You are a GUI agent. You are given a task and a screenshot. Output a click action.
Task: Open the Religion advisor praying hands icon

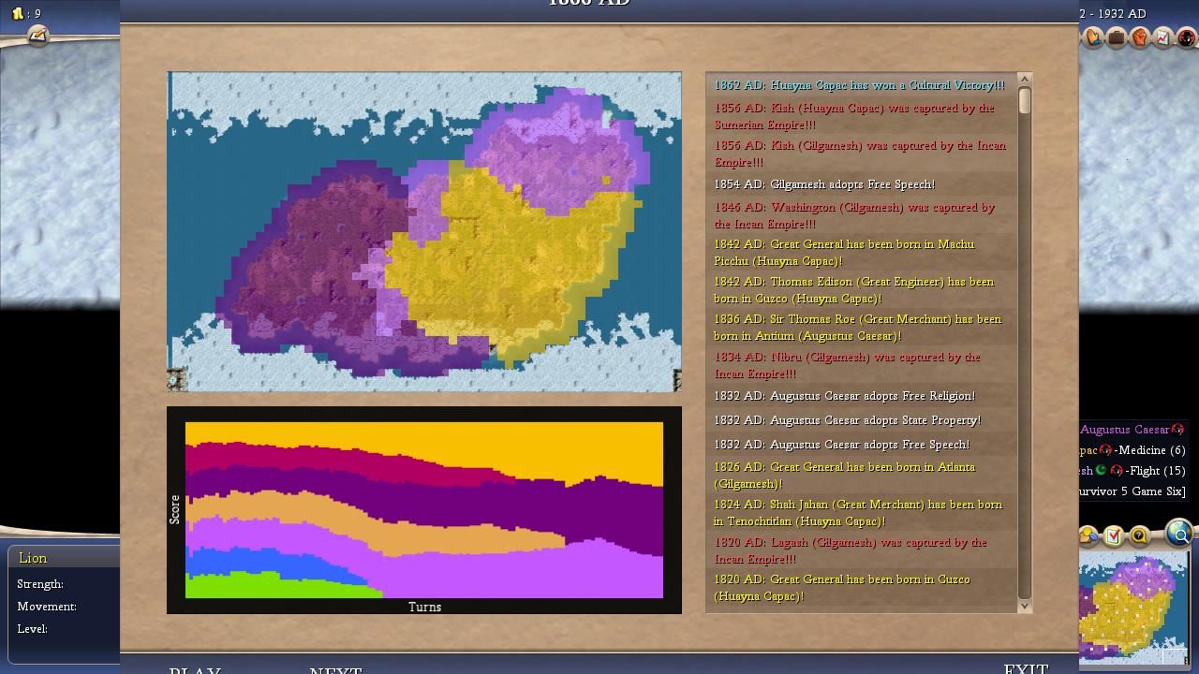pyautogui.click(x=1093, y=38)
